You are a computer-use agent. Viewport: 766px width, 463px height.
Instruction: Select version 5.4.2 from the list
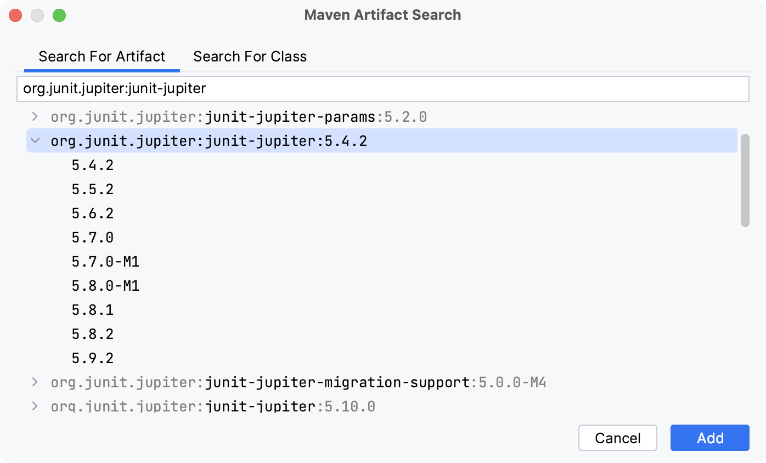click(x=92, y=165)
